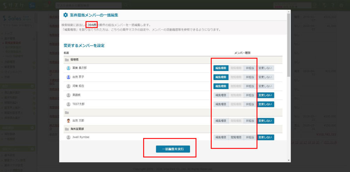Set 出茂 太郎 to 非担当
Viewport: 350px width, 172px height.
(250, 121)
